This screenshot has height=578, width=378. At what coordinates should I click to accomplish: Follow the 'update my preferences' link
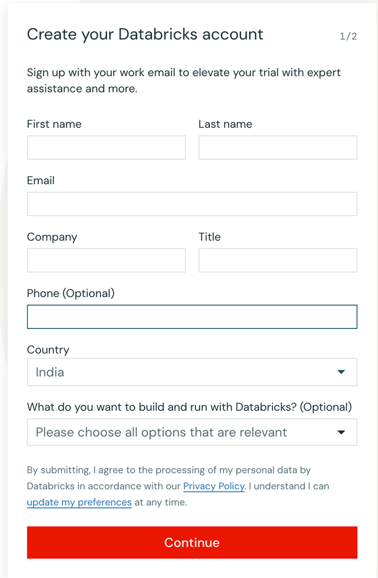[x=79, y=503]
